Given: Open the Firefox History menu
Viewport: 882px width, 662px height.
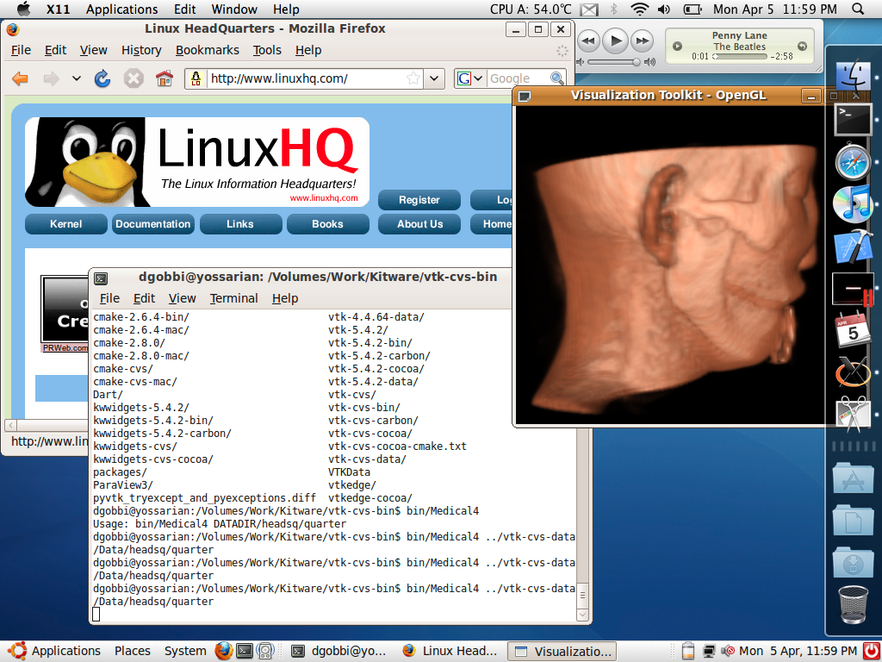Looking at the screenshot, I should [141, 50].
